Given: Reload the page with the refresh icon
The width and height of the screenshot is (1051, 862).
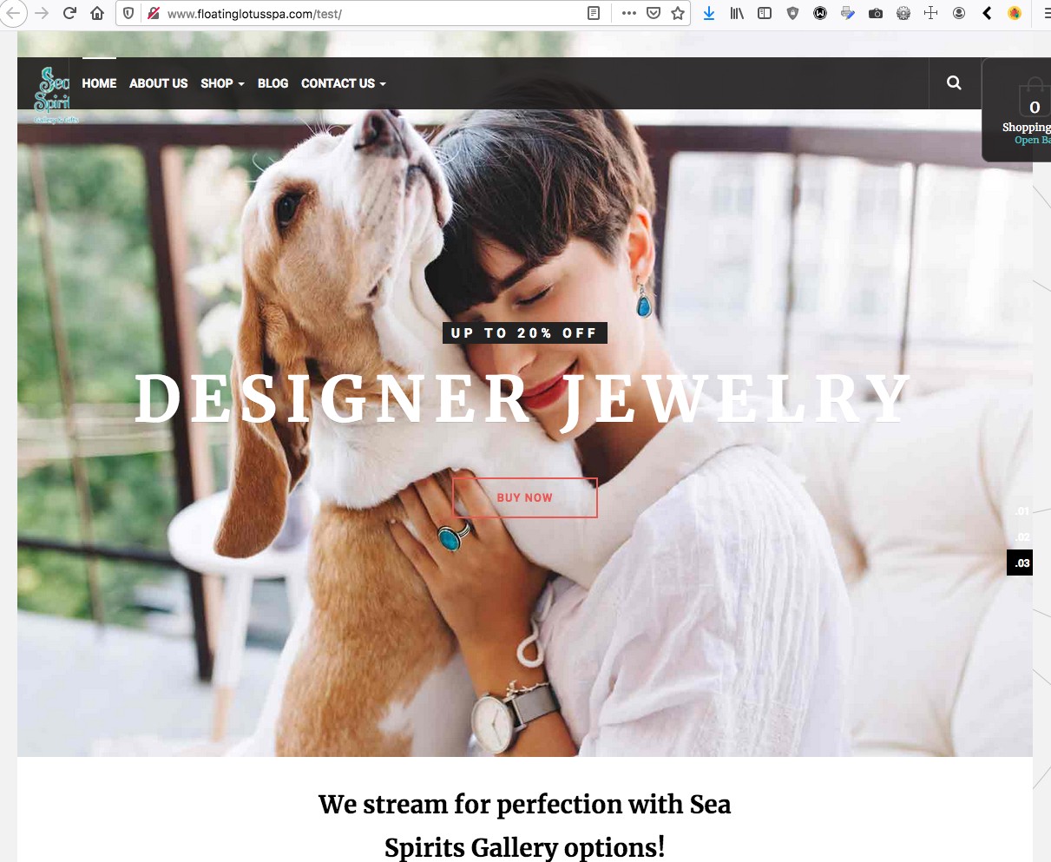Looking at the screenshot, I should [x=70, y=13].
